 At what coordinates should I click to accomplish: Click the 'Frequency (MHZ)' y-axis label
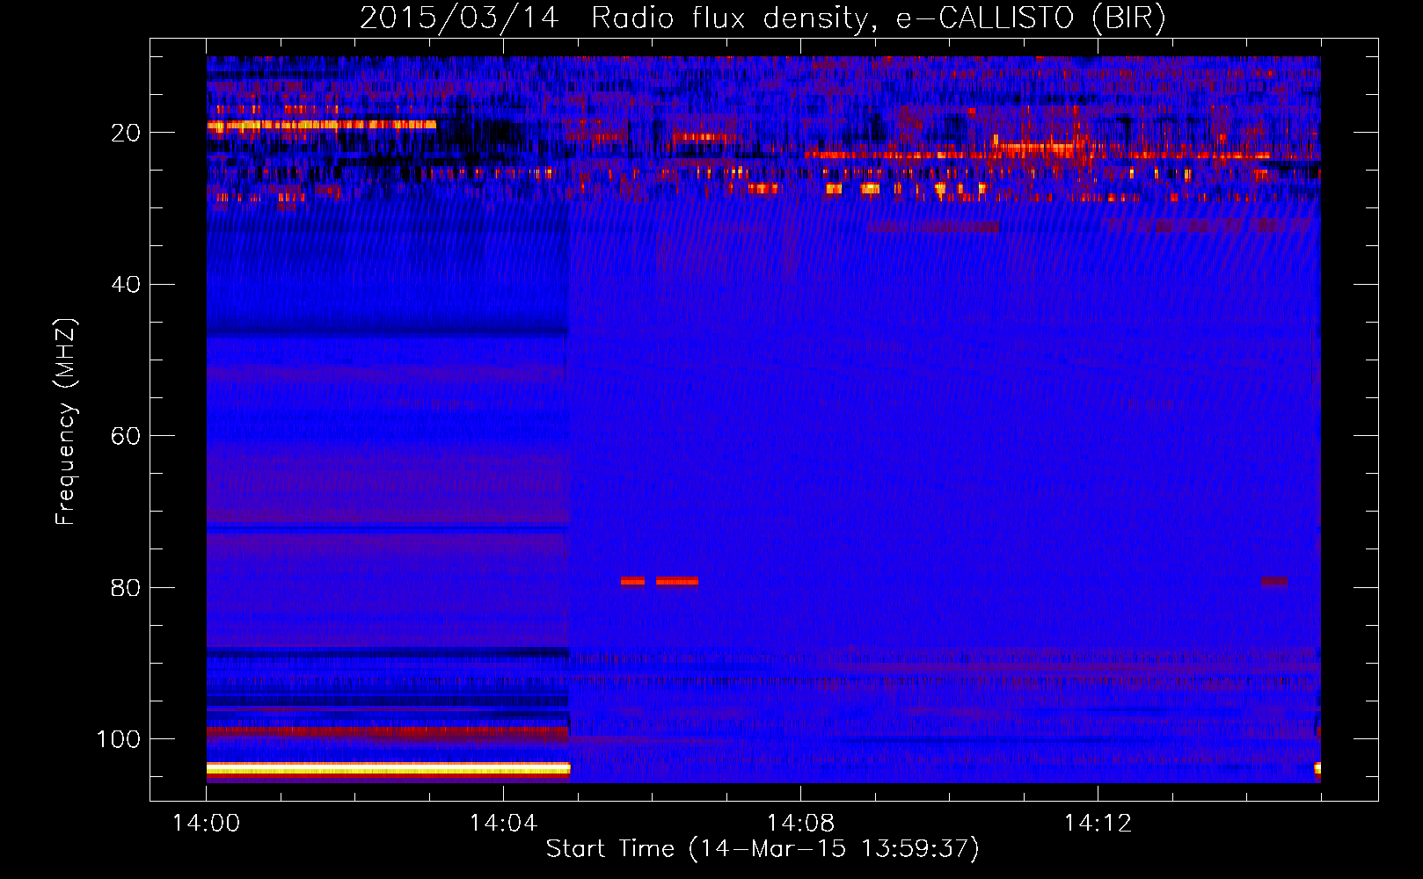coord(66,422)
